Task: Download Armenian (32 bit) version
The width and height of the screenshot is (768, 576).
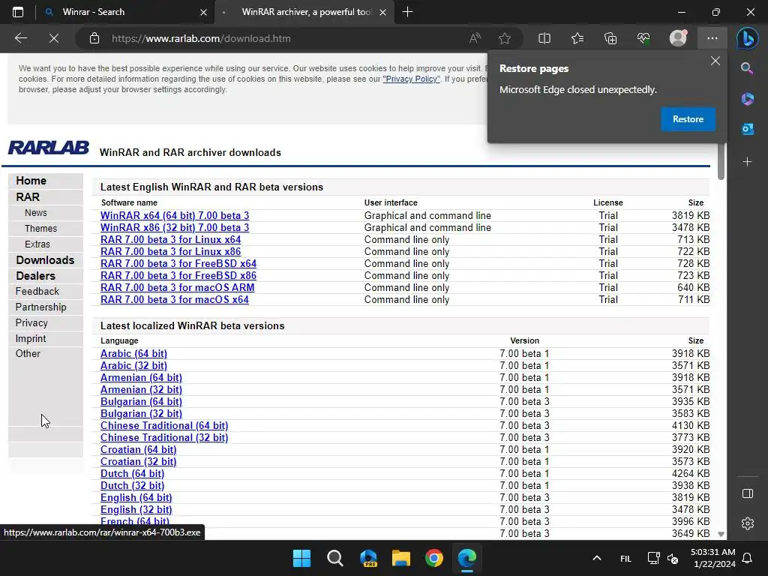Action: [141, 390]
